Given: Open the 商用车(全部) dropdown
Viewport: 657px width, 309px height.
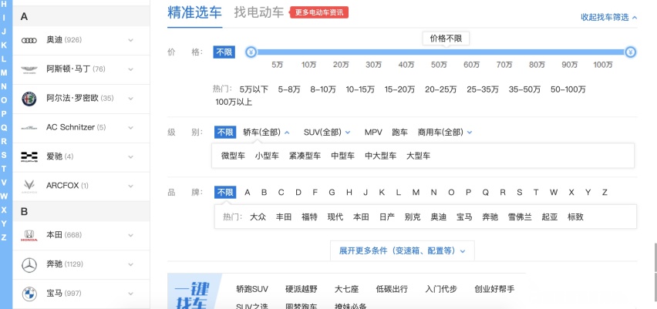Looking at the screenshot, I should (445, 133).
